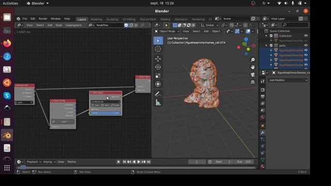331x186 pixels.
Task: Select the Cursor tool in viewport toolbar
Action: coord(158,49)
